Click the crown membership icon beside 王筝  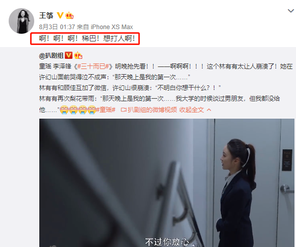(69, 15)
